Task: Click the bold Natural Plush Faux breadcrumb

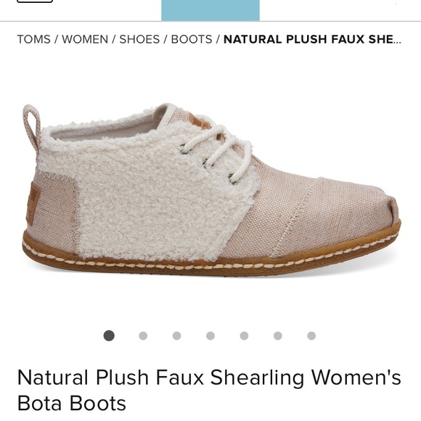Action: (x=312, y=39)
